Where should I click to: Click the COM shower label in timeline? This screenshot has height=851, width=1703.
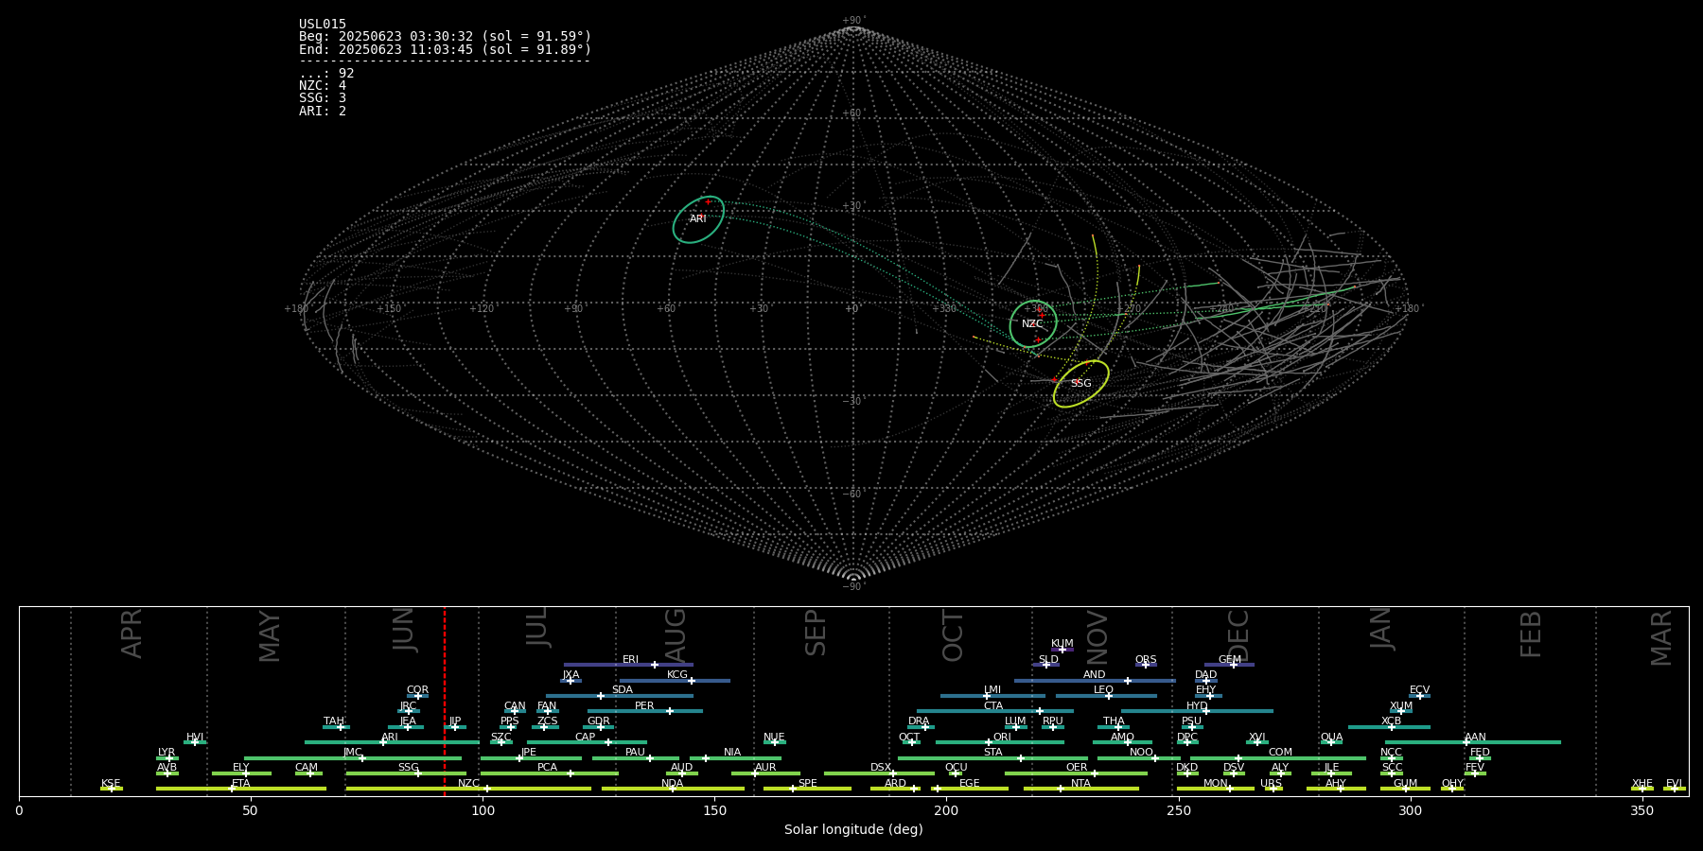click(x=1280, y=753)
